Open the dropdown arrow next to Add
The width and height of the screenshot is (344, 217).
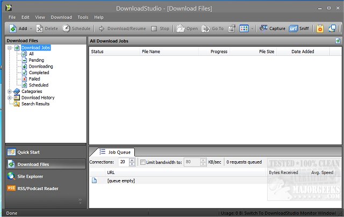(31, 28)
